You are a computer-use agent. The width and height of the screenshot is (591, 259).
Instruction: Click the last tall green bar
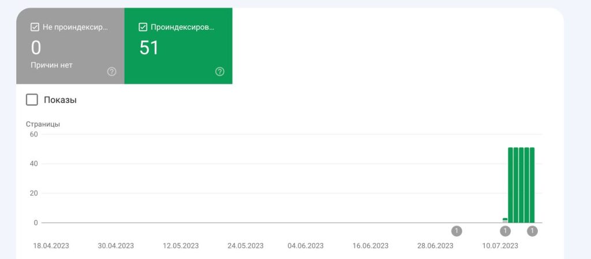[532, 185]
